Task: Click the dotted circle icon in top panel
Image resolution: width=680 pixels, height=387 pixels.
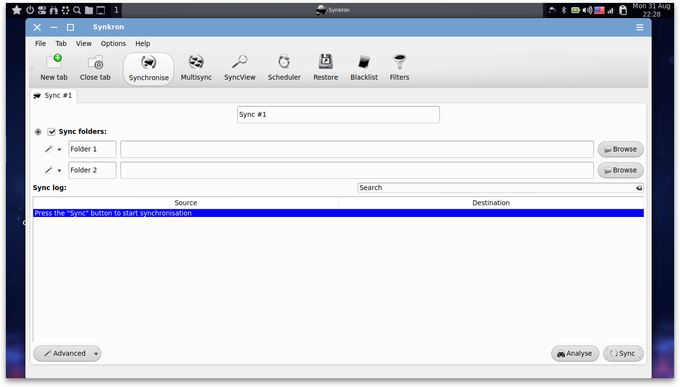Action: point(66,10)
